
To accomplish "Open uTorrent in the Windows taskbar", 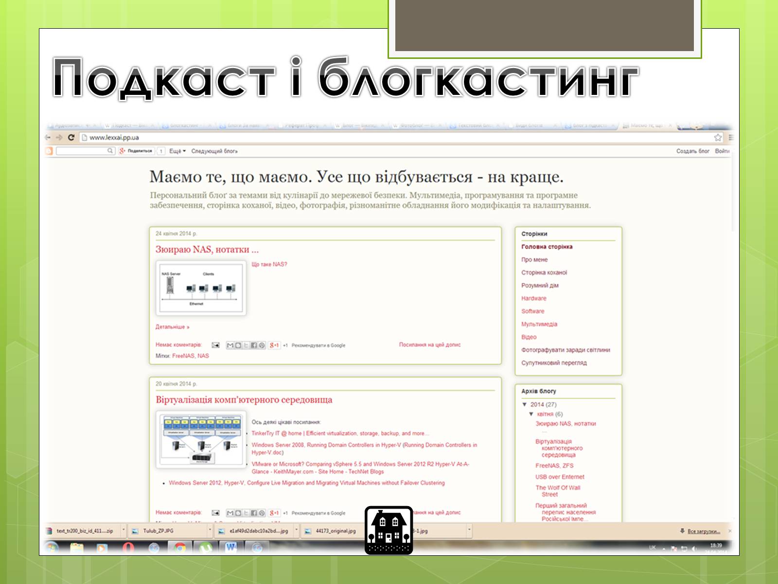I will tap(206, 548).
